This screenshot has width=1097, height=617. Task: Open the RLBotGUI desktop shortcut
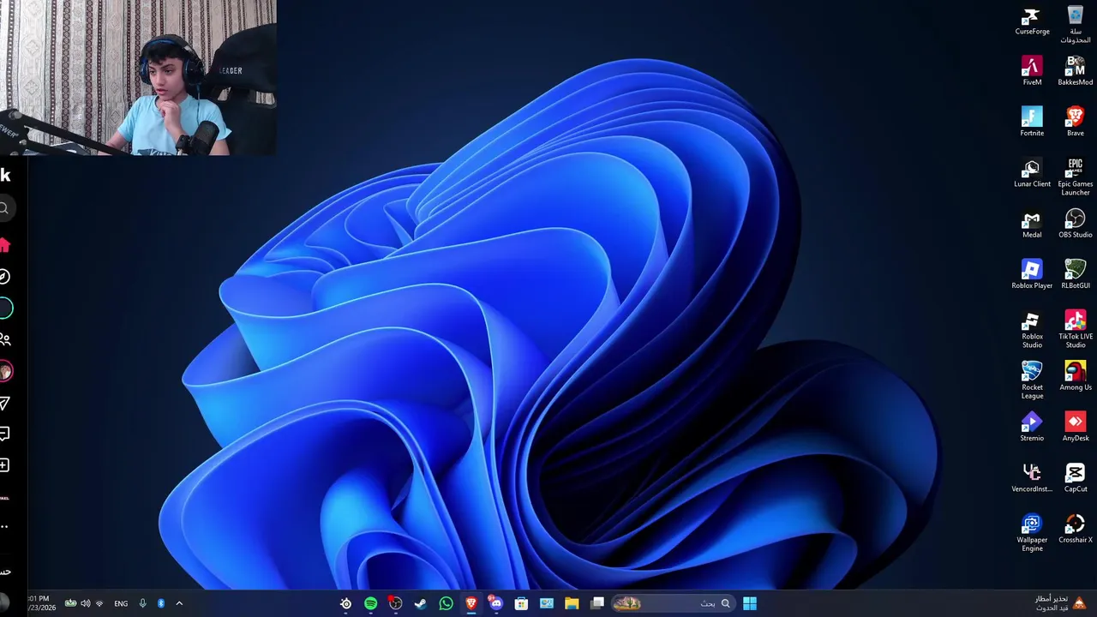click(x=1075, y=274)
